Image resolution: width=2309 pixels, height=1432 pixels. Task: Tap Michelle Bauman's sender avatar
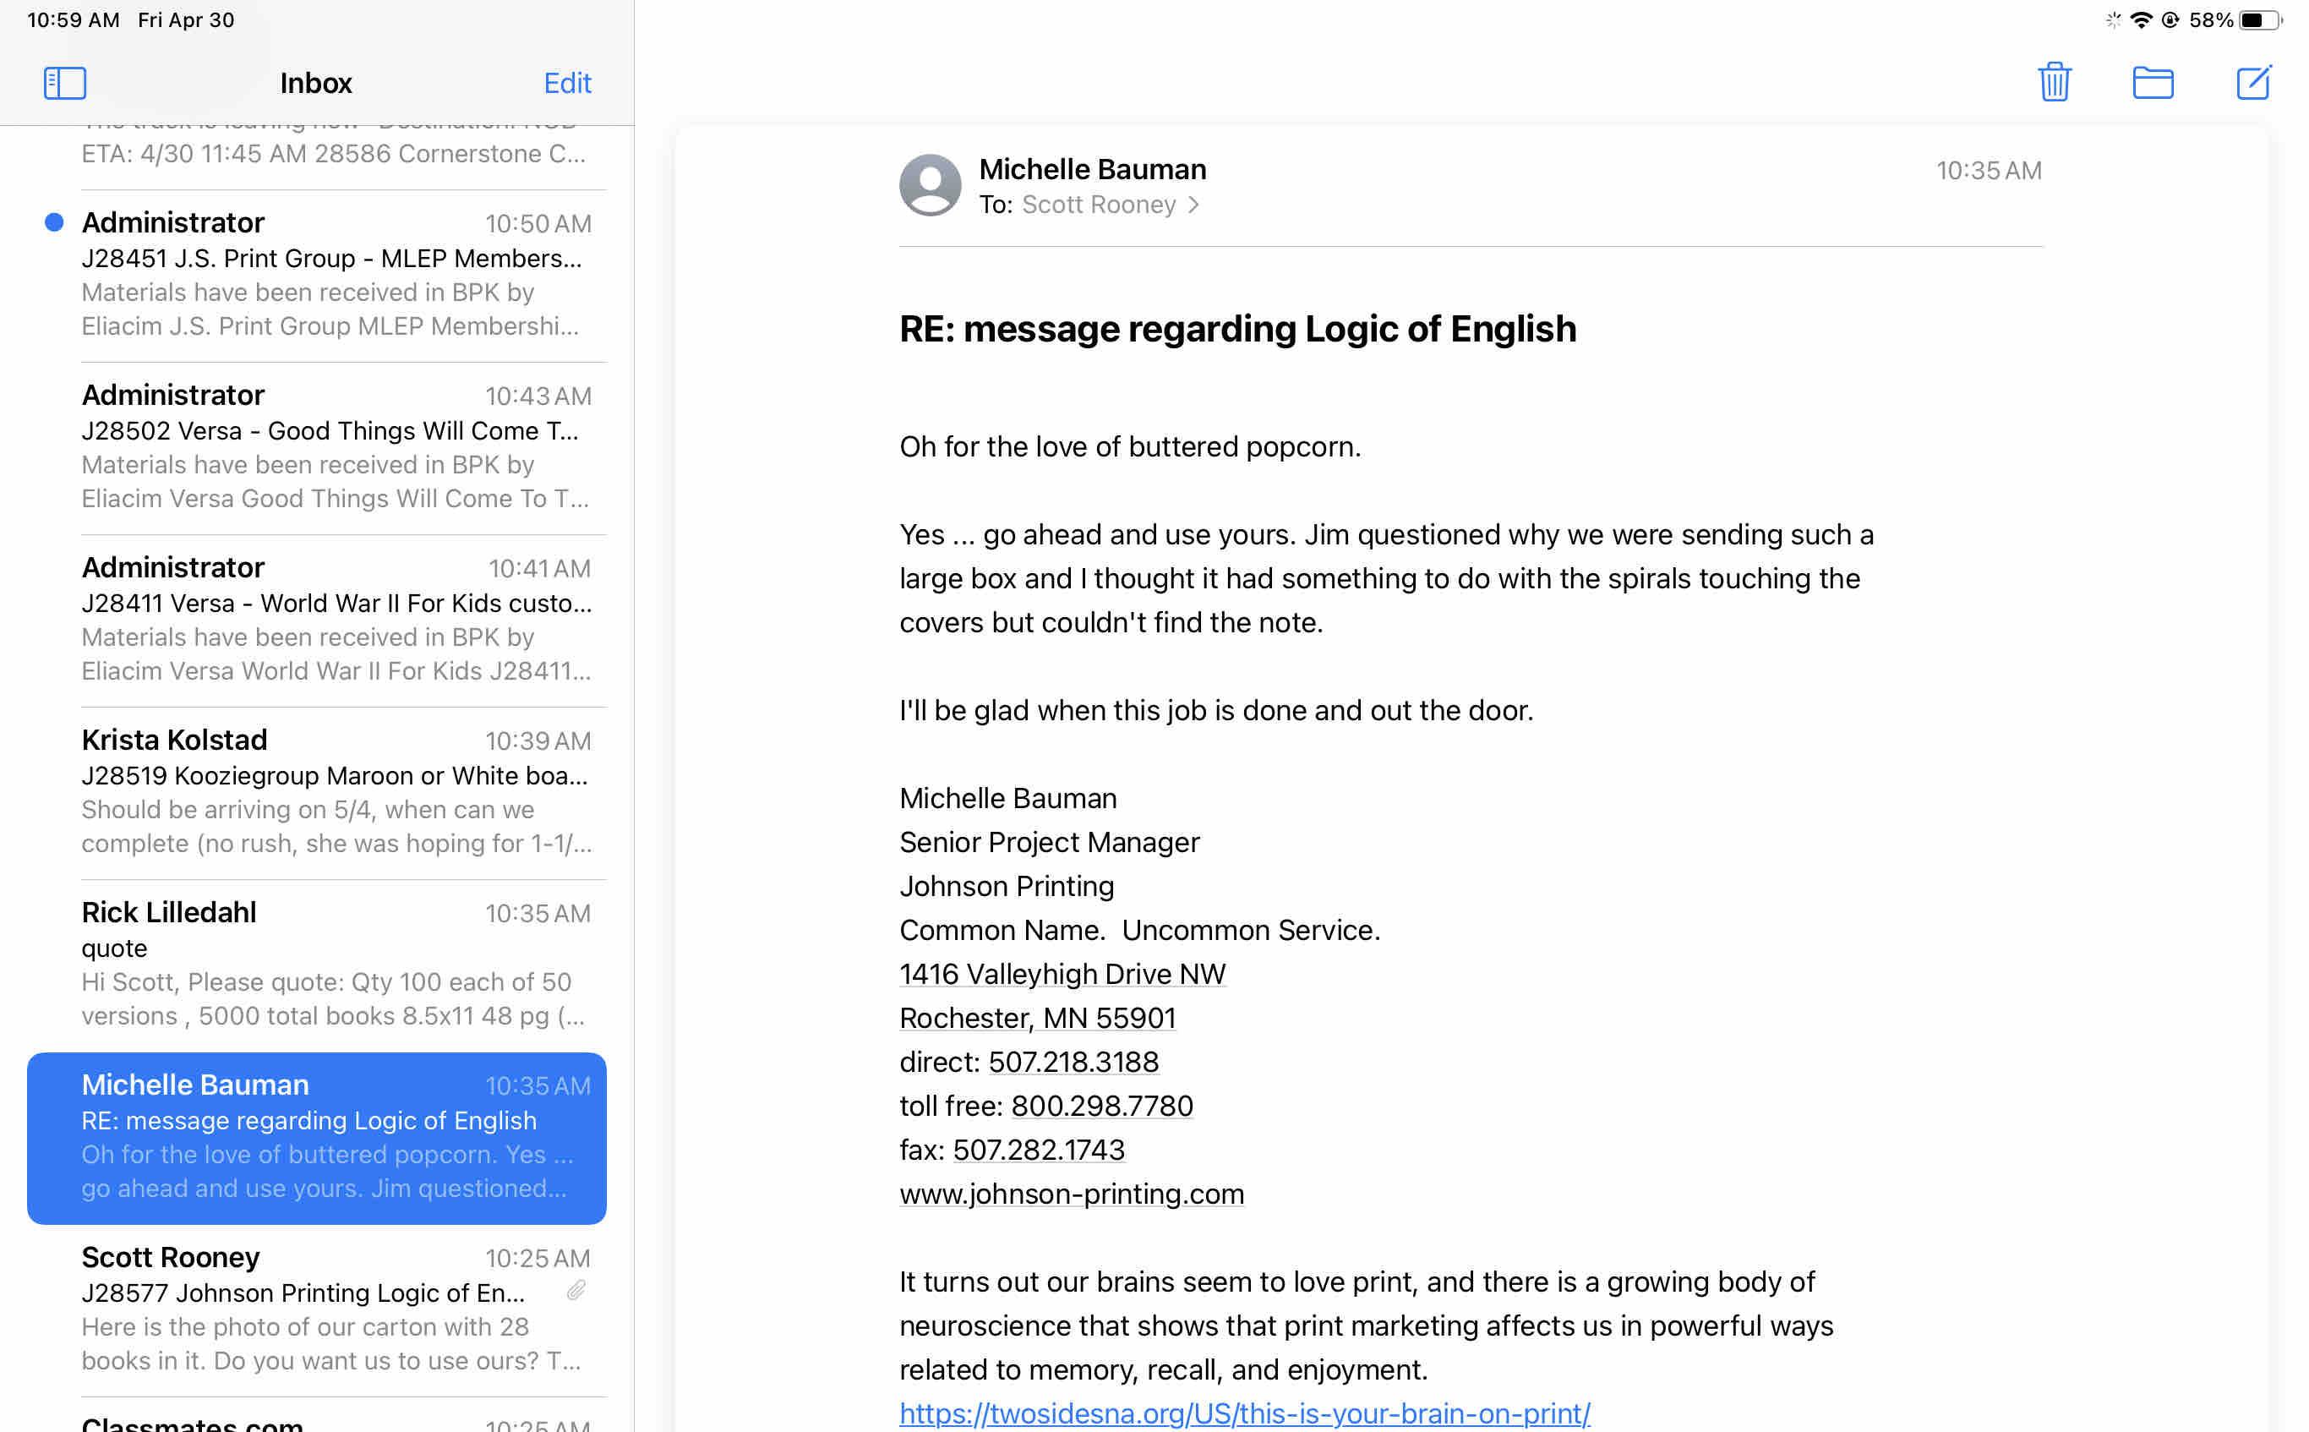click(930, 186)
